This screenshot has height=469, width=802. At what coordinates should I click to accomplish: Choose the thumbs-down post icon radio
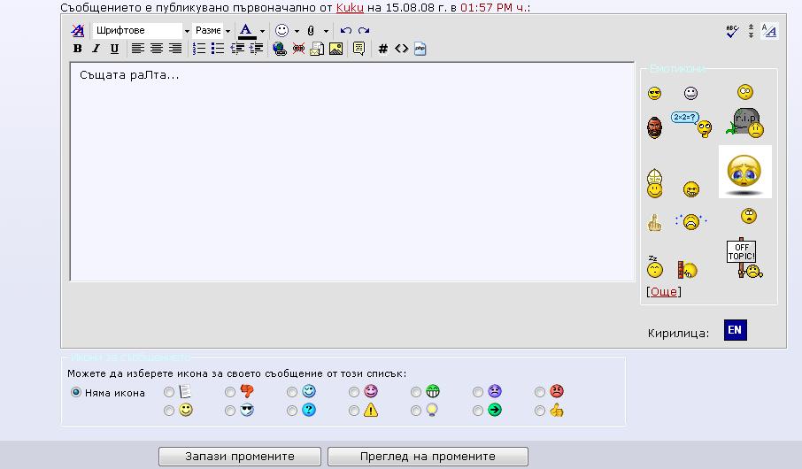tap(230, 392)
